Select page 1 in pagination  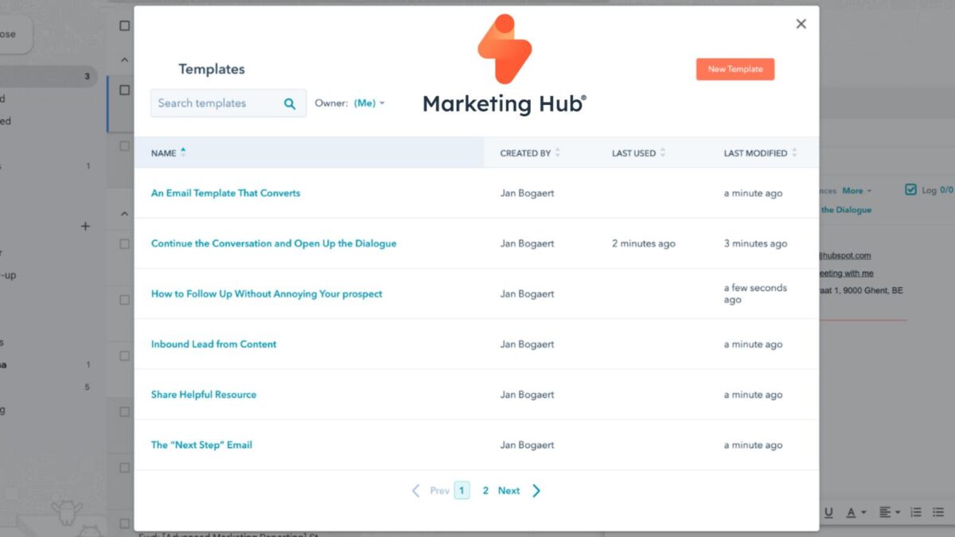(462, 491)
